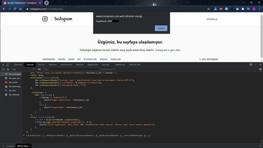Open the Lighthouse tab
Viewport: 263px width, 148px height.
120,65
